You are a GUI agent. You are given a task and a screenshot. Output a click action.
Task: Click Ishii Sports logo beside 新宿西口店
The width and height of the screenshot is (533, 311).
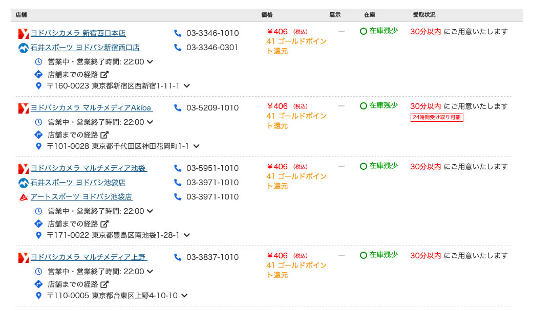[x=24, y=48]
